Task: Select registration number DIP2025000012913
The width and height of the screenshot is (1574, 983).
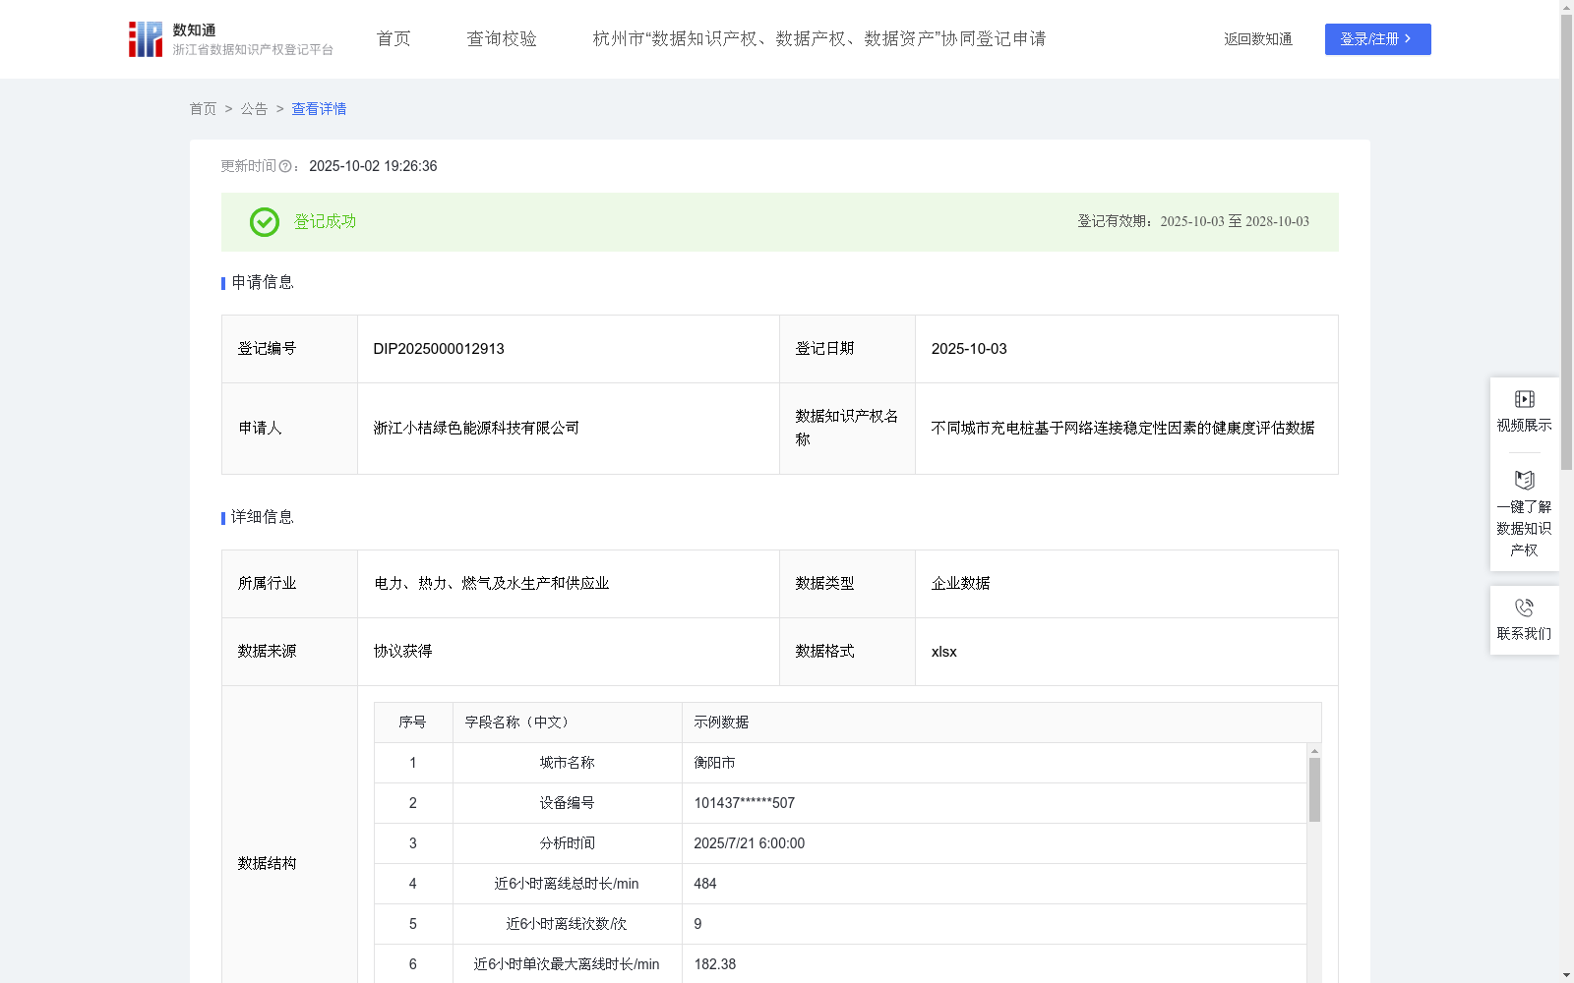Action: pos(439,349)
